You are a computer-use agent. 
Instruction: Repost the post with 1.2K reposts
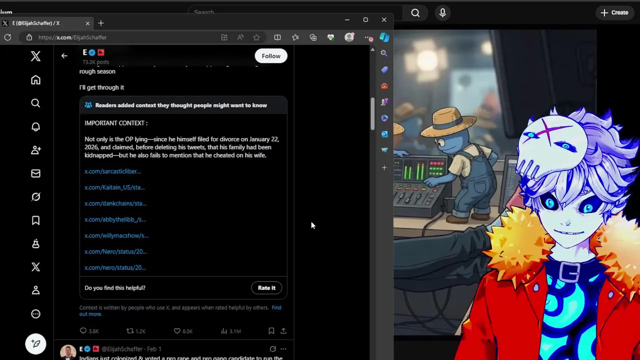[x=135, y=331]
